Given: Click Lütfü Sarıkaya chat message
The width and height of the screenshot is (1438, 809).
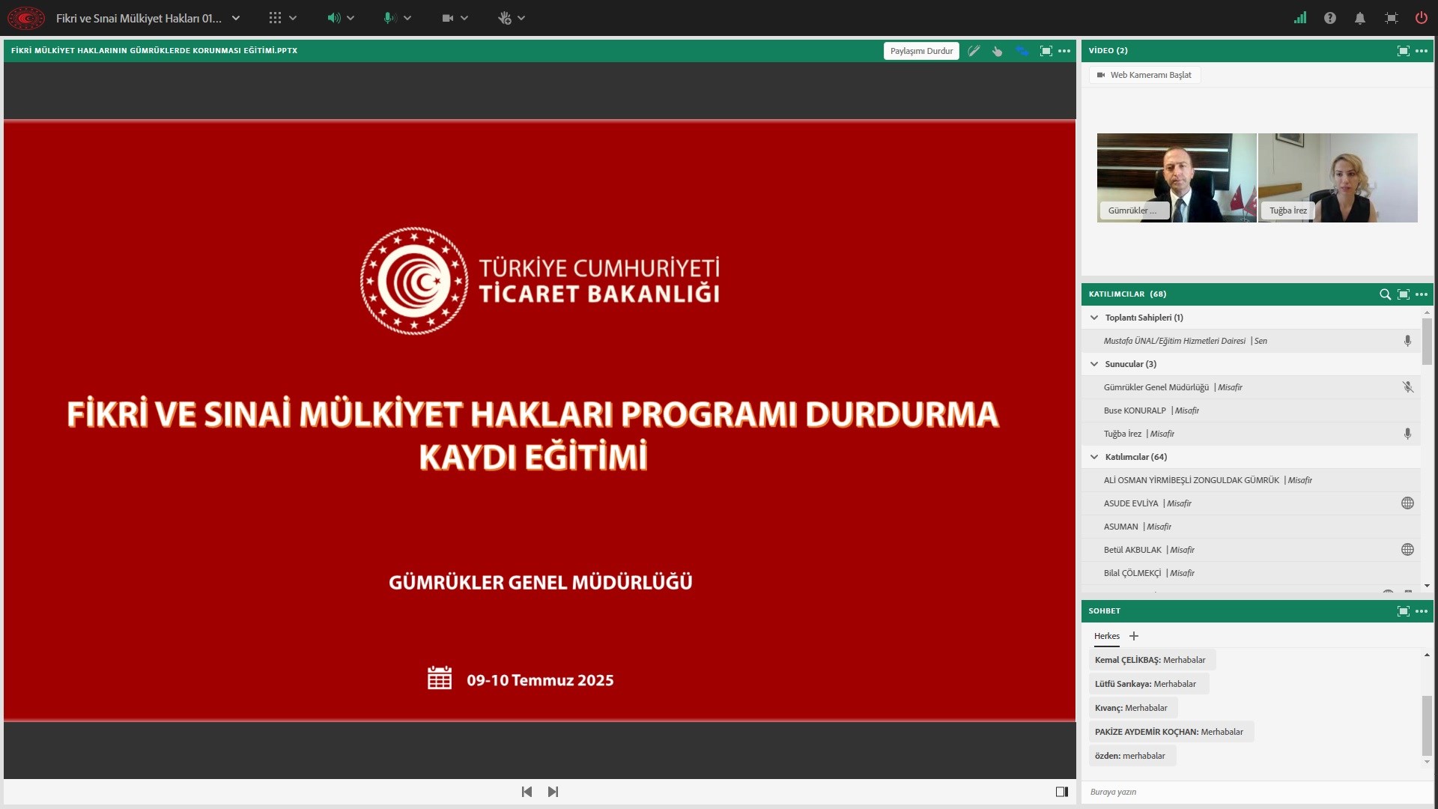Looking at the screenshot, I should pyautogui.click(x=1148, y=684).
